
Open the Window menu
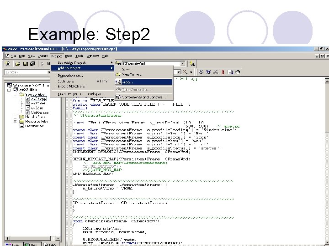(93, 56)
